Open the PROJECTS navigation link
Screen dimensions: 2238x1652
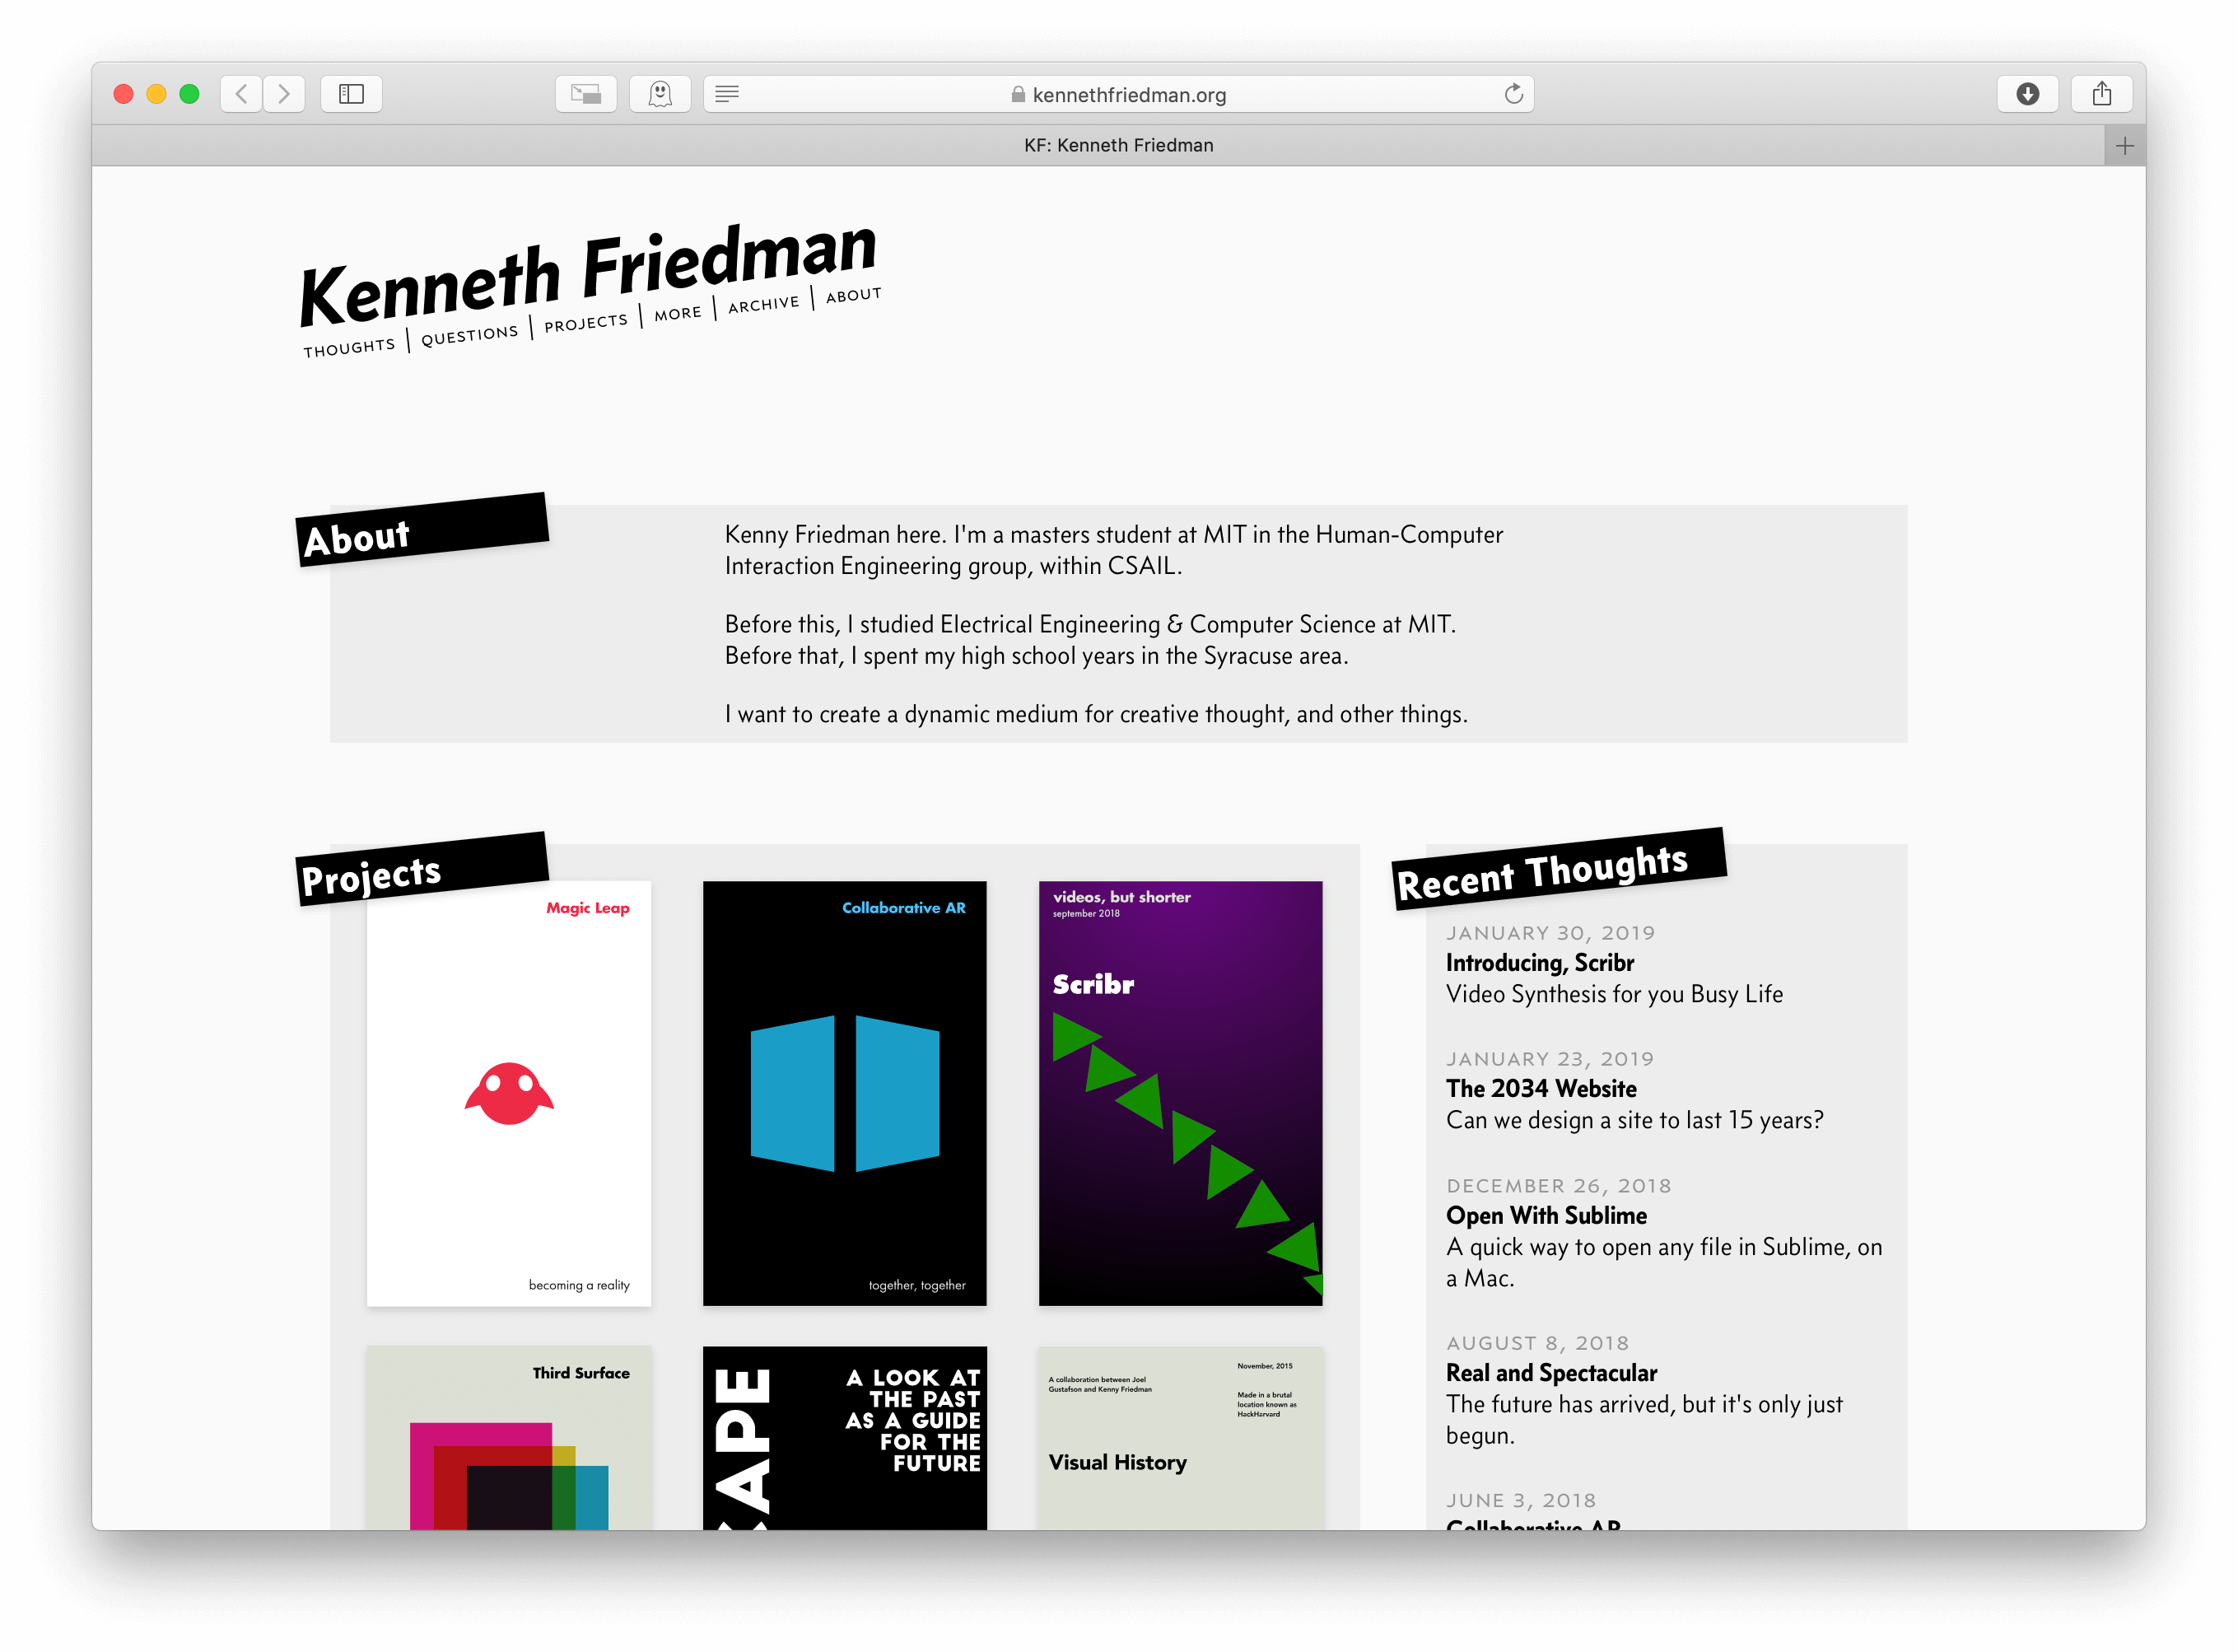[585, 323]
